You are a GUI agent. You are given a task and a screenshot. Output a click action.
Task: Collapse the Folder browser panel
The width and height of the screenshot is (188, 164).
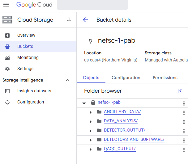click(x=179, y=91)
